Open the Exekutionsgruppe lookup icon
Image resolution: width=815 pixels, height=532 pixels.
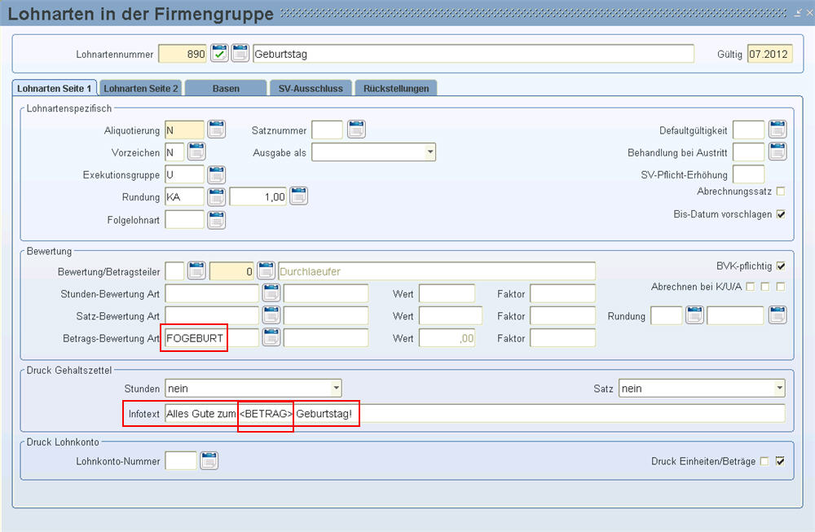pyautogui.click(x=216, y=174)
